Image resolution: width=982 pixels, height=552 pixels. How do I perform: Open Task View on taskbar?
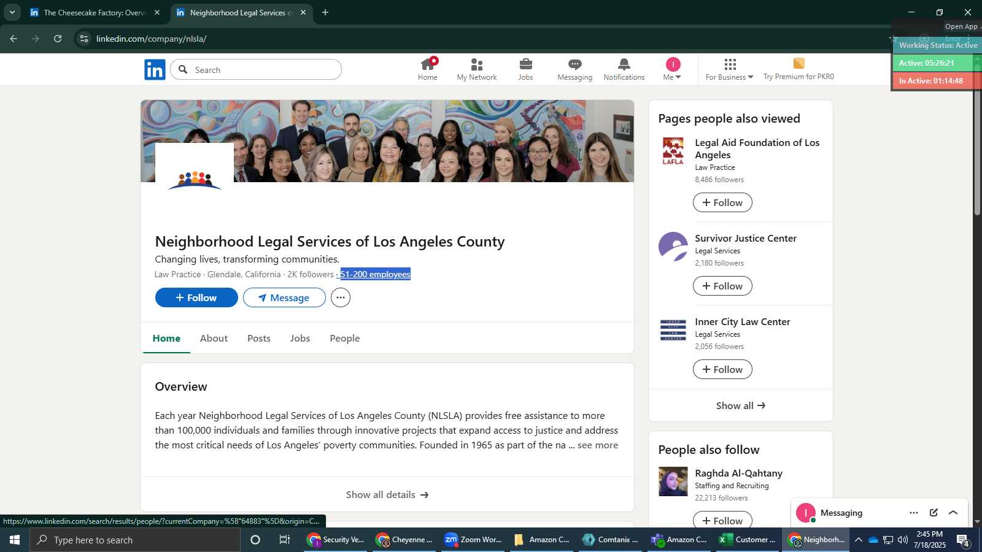pos(285,540)
